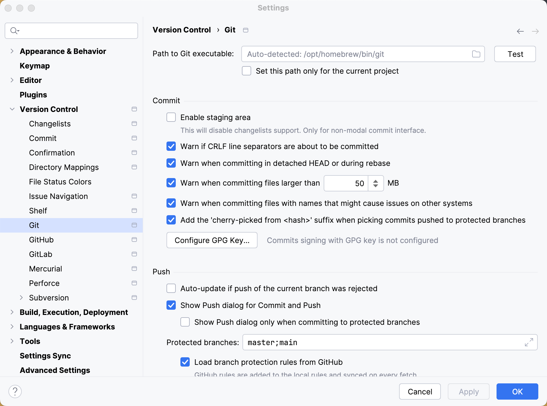Check Set this path only for current project
This screenshot has height=406, width=547.
[246, 71]
